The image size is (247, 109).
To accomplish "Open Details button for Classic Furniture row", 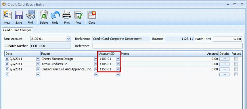I will click(224, 69).
